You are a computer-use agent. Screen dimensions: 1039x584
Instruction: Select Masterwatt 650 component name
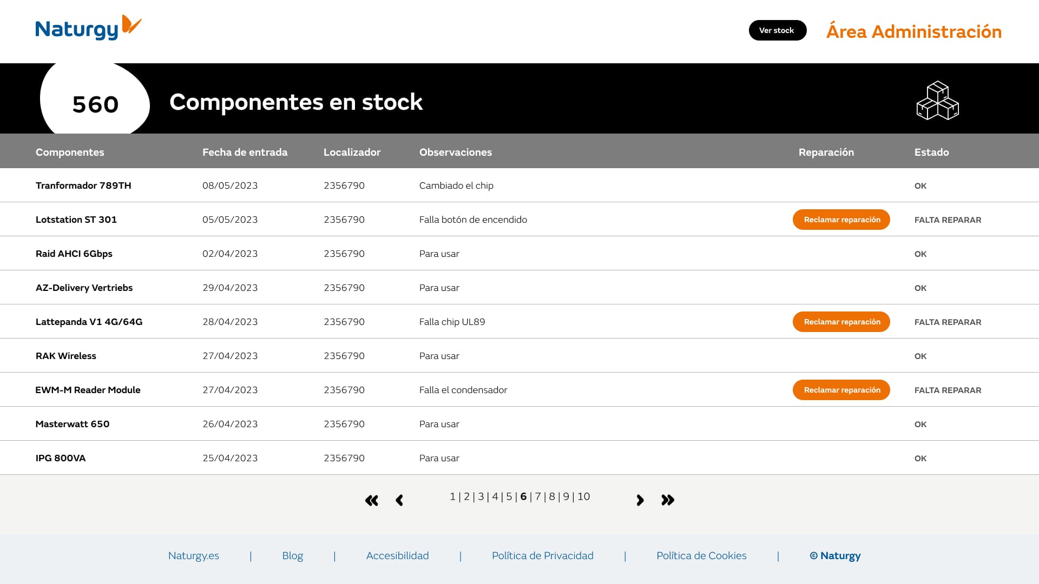tap(73, 424)
